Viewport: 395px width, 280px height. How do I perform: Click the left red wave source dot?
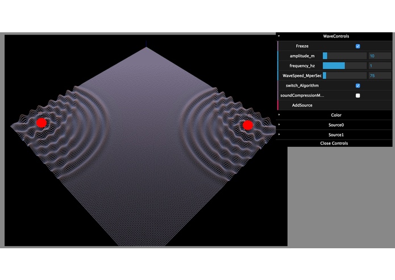41,123
